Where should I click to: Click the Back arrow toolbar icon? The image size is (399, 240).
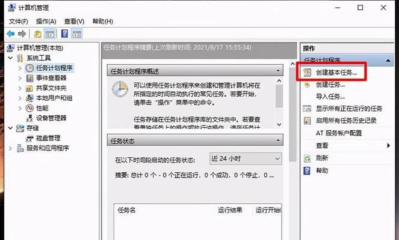[11, 34]
